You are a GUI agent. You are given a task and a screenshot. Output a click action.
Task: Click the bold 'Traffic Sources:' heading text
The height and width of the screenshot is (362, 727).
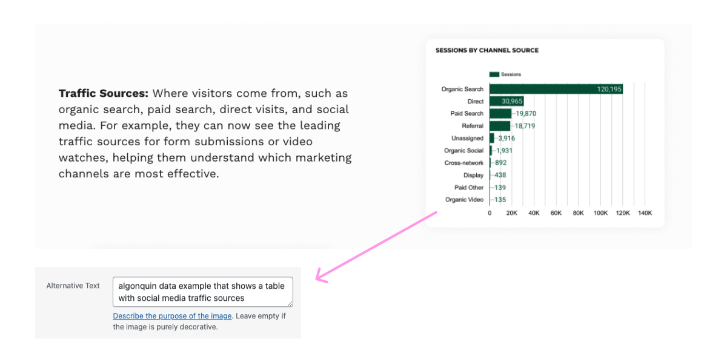104,94
